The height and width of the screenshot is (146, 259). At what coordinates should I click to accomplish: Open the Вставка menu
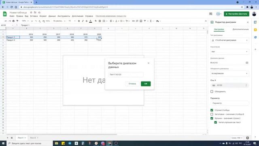(34, 16)
